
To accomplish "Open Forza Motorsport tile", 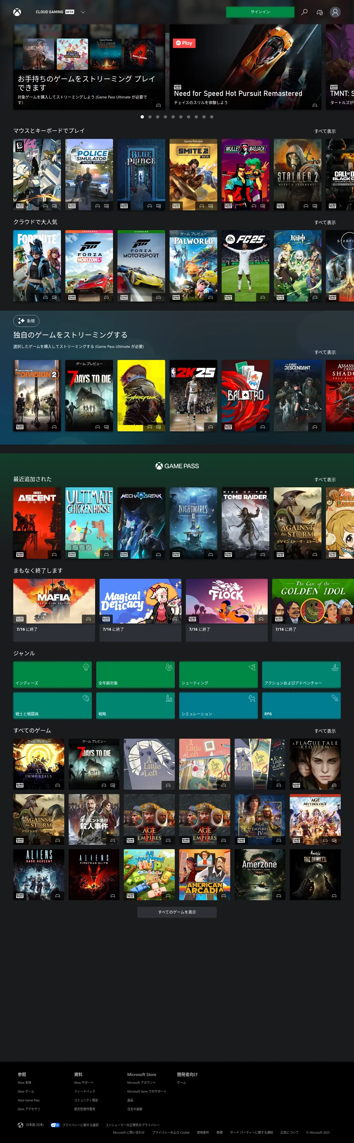I will [141, 266].
